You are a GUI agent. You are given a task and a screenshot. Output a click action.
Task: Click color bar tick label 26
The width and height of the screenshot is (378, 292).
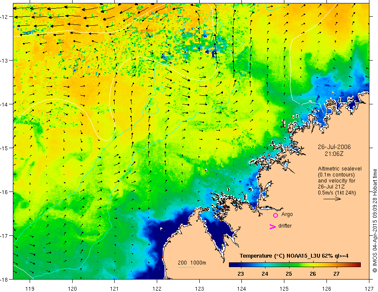[313, 274]
